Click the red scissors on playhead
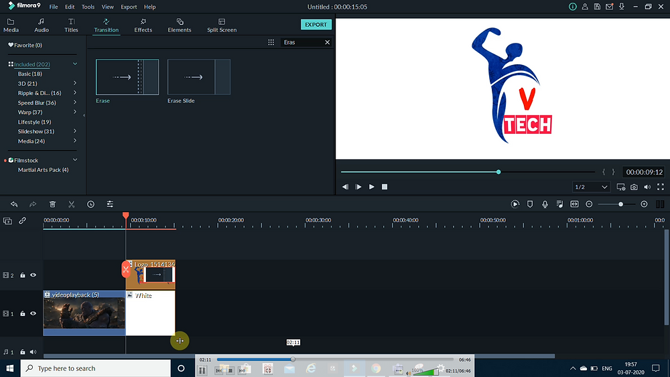The height and width of the screenshot is (377, 670). click(126, 269)
